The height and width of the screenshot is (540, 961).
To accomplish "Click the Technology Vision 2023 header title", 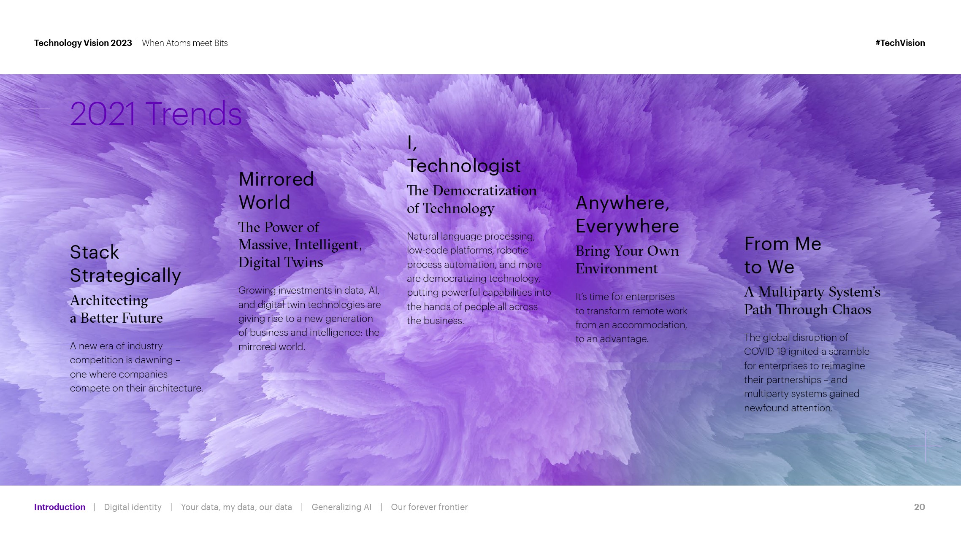I will coord(83,43).
